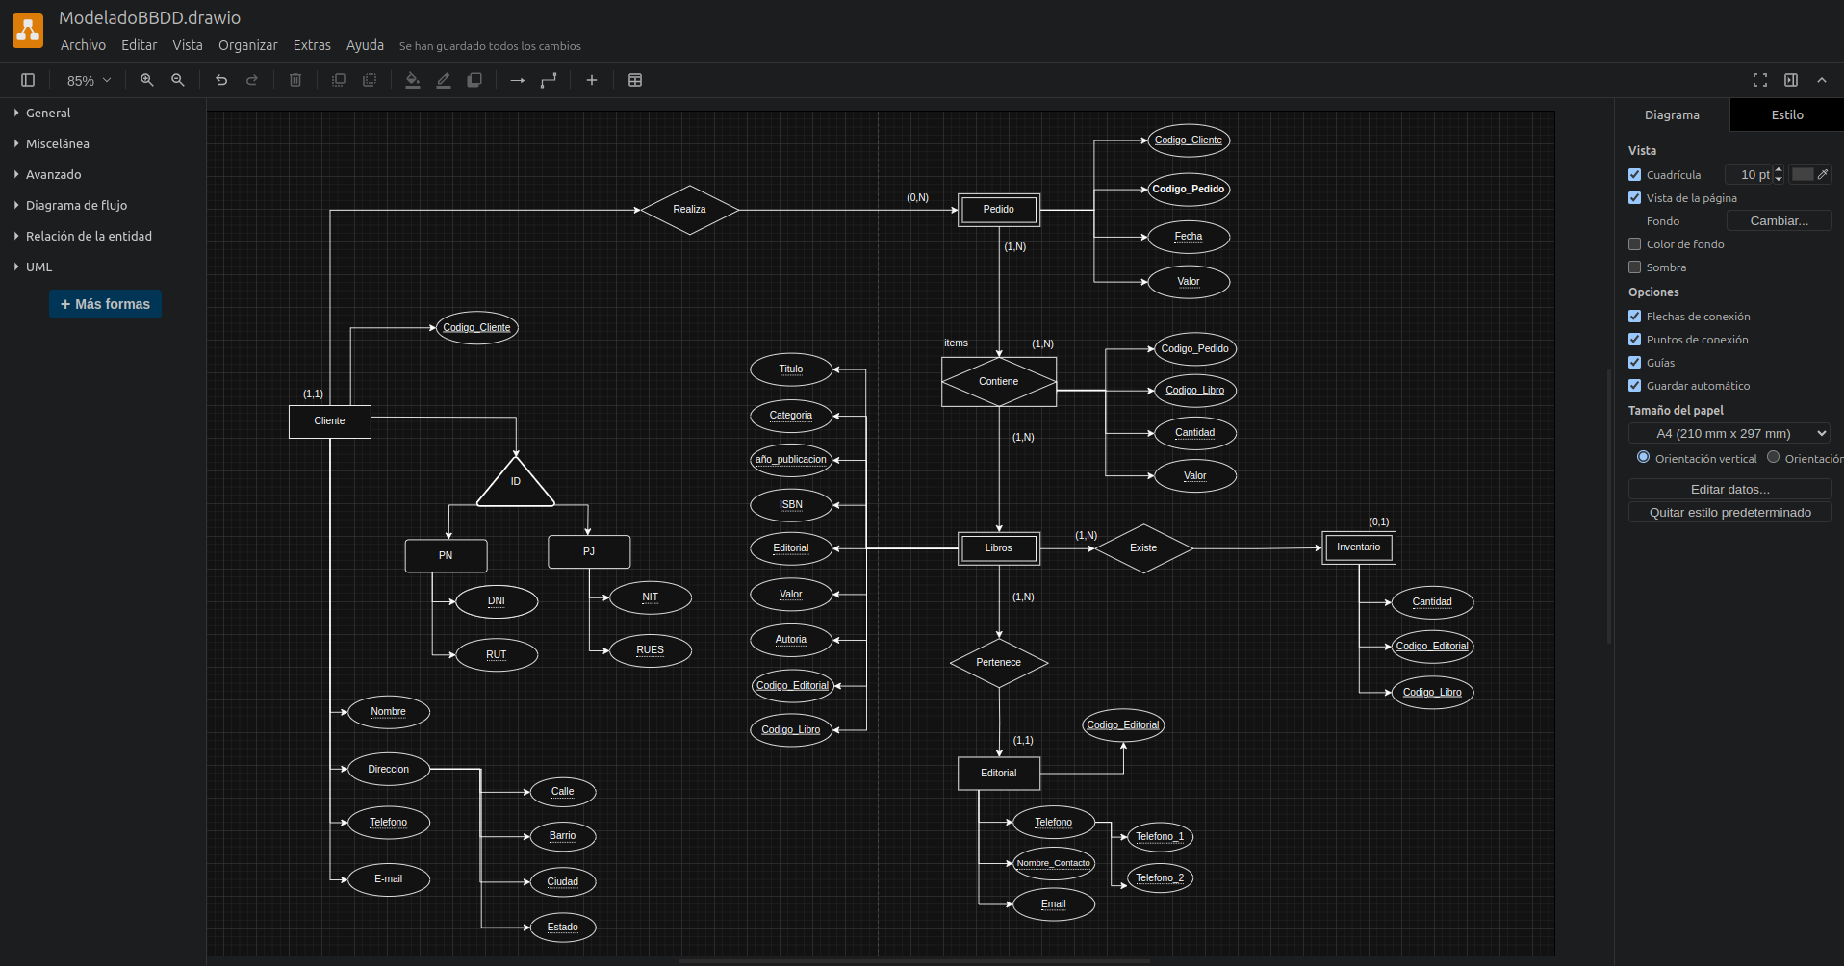Open the Ayuda menu
Image resolution: width=1844 pixels, height=966 pixels.
365,45
